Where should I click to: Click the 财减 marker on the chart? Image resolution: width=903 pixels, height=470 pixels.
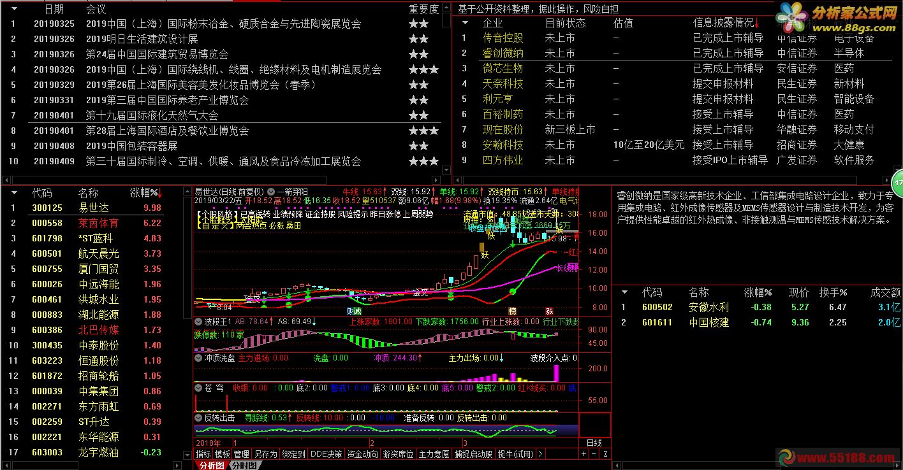tap(354, 311)
